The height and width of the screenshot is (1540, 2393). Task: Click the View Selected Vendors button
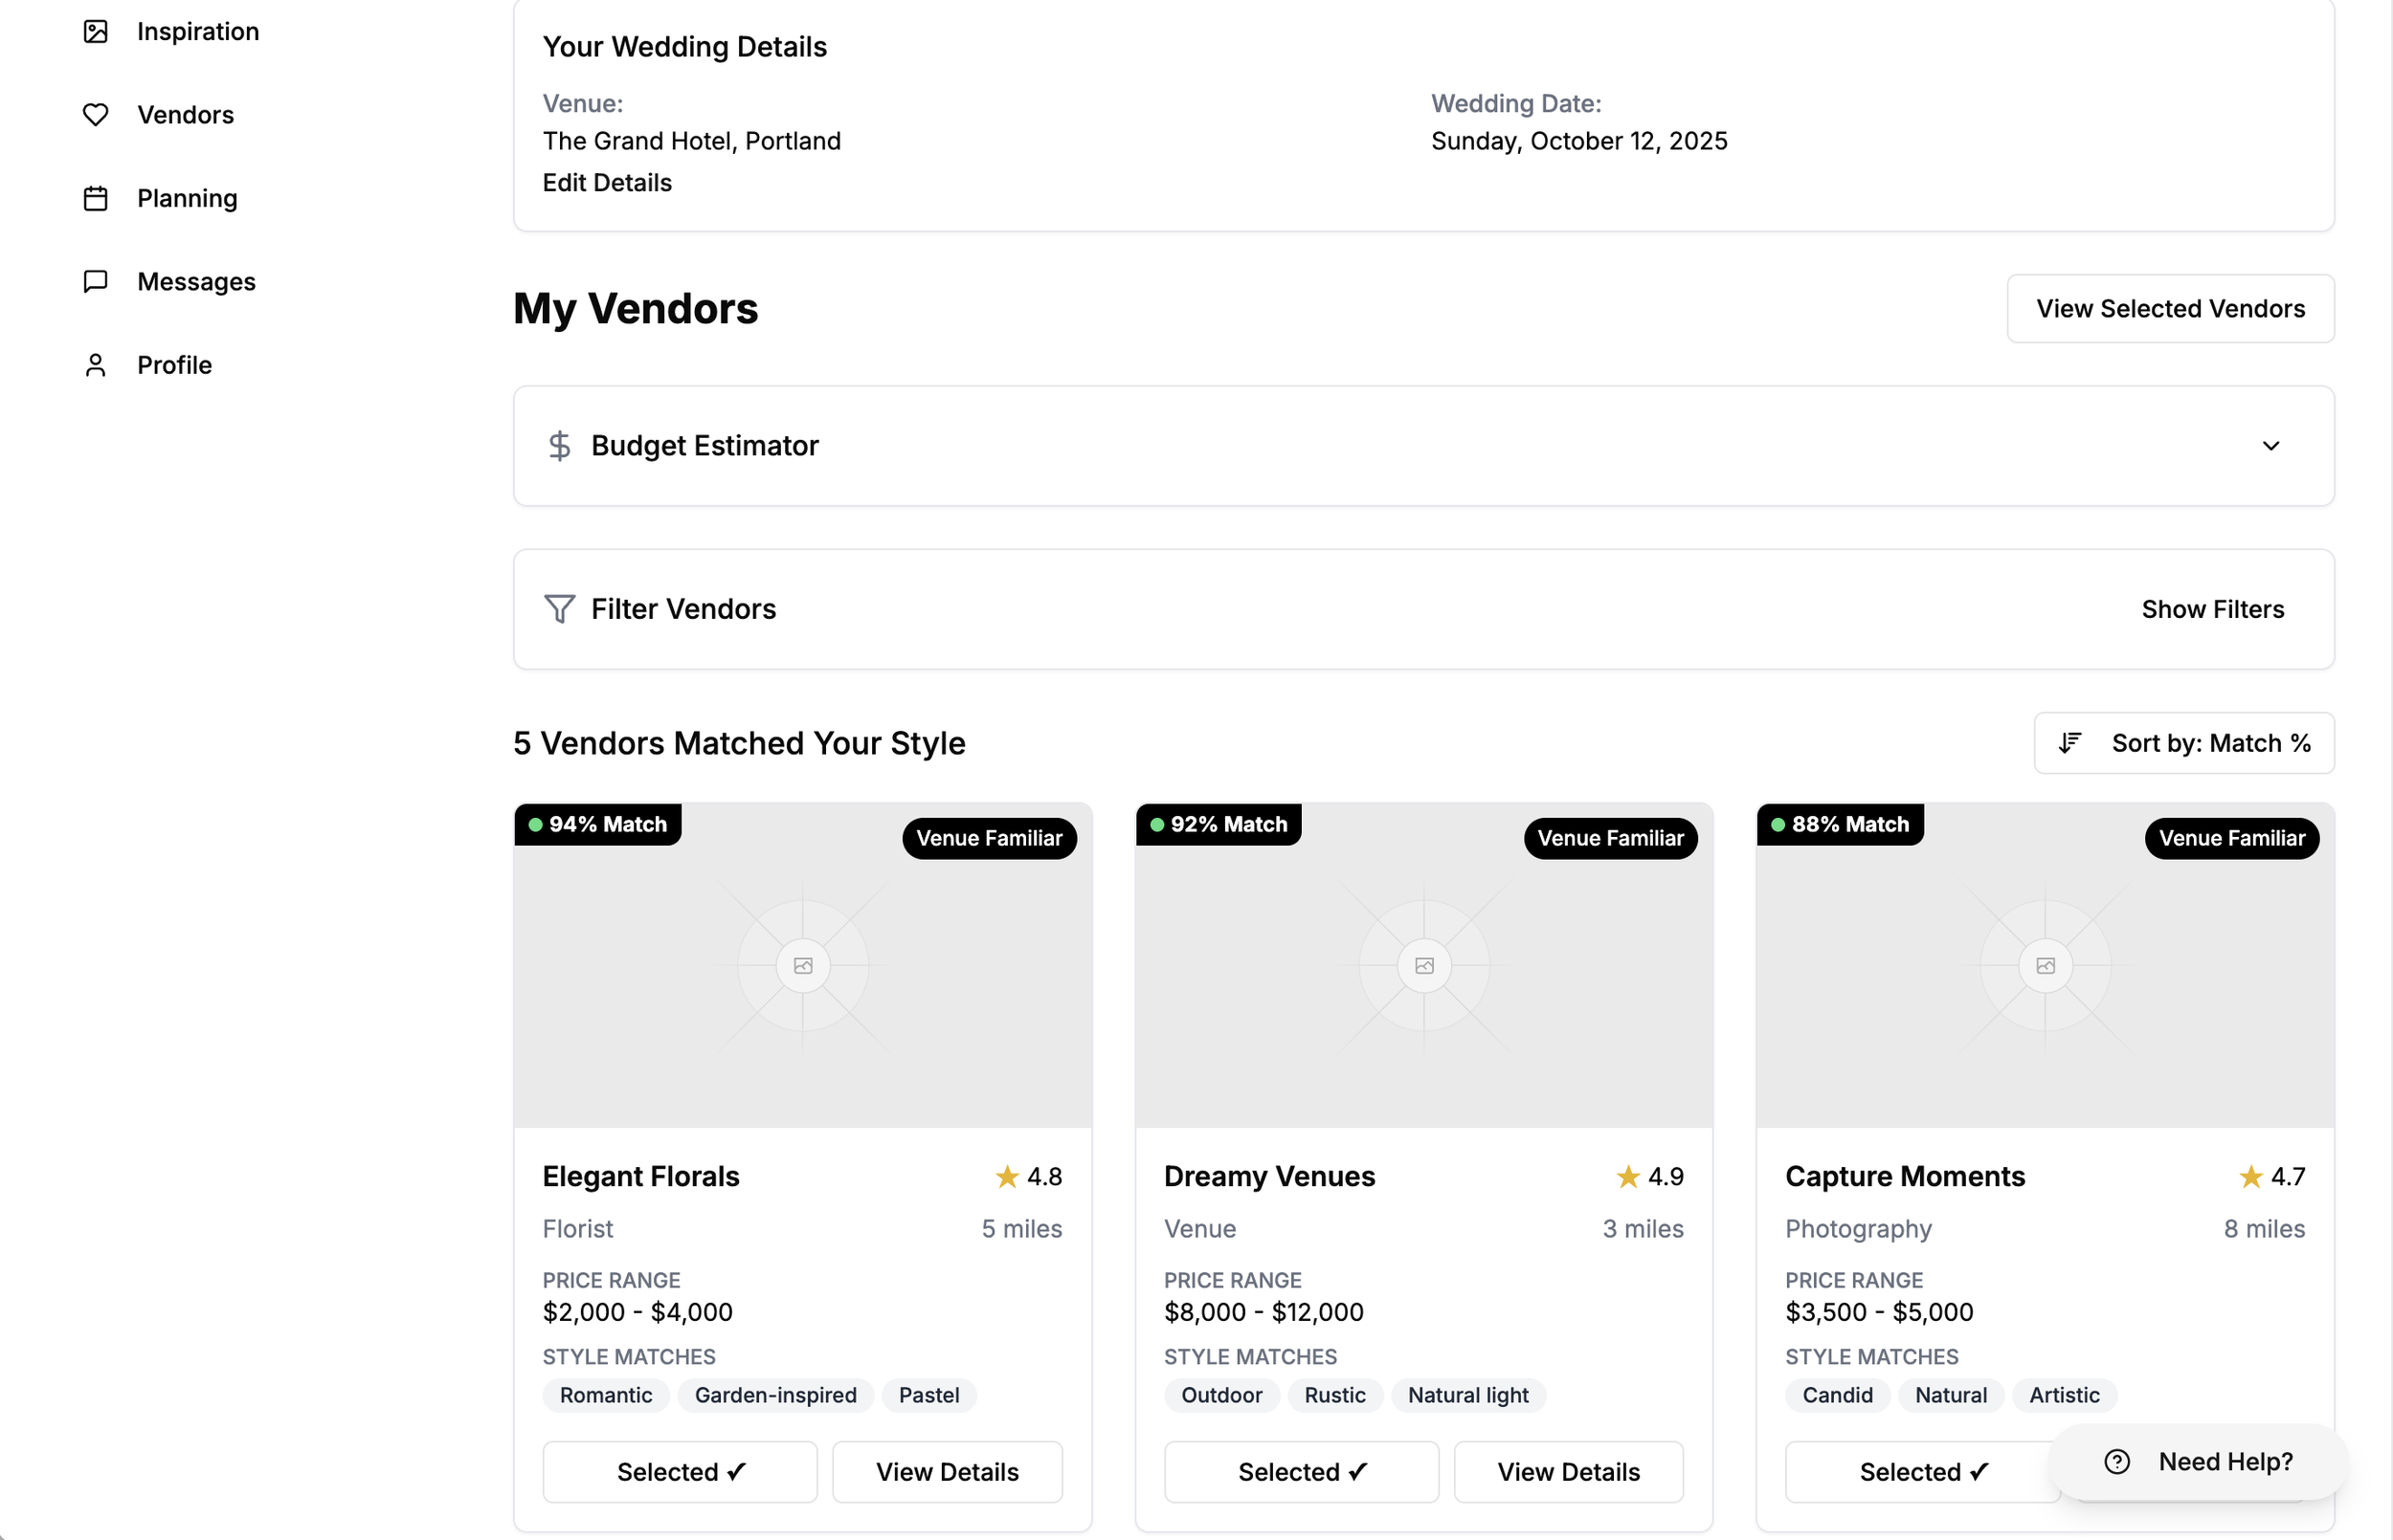[x=2170, y=309]
